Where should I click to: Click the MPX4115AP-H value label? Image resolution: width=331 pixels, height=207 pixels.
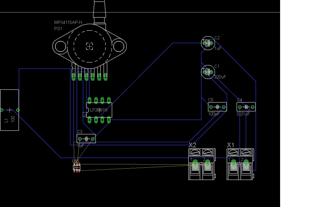(68, 22)
